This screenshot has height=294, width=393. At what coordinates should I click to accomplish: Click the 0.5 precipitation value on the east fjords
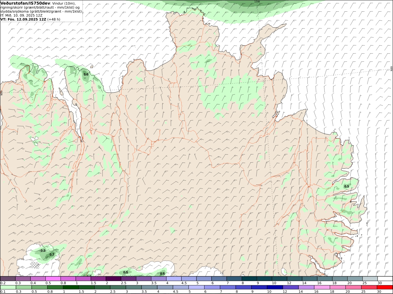pyautogui.click(x=347, y=186)
